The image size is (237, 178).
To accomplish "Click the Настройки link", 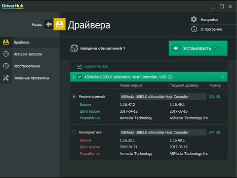I will pyautogui.click(x=209, y=20).
